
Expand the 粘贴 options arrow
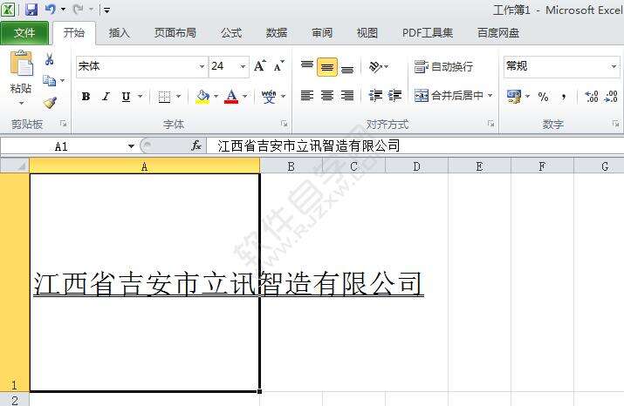point(21,103)
